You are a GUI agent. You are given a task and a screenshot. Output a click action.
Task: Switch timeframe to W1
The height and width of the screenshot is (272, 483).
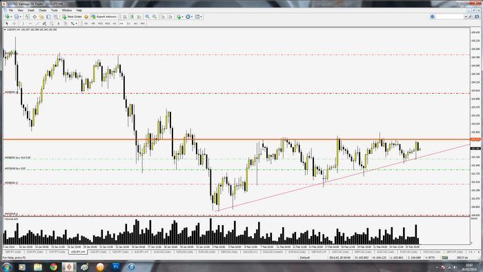[135, 23]
